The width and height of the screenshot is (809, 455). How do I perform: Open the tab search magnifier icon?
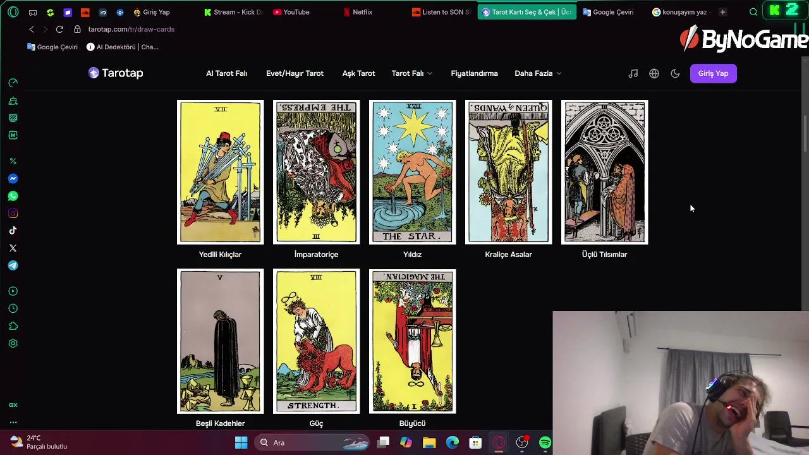[753, 12]
